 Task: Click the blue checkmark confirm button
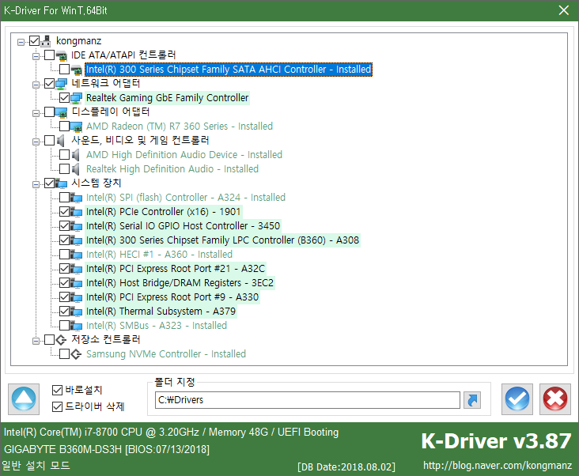pos(517,399)
